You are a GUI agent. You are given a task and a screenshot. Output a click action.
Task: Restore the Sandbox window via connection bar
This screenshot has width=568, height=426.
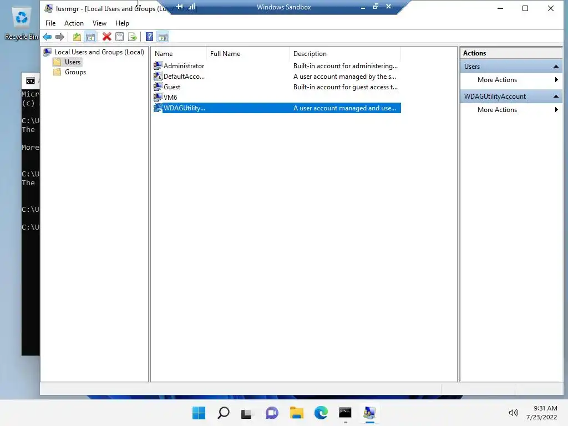pyautogui.click(x=376, y=7)
